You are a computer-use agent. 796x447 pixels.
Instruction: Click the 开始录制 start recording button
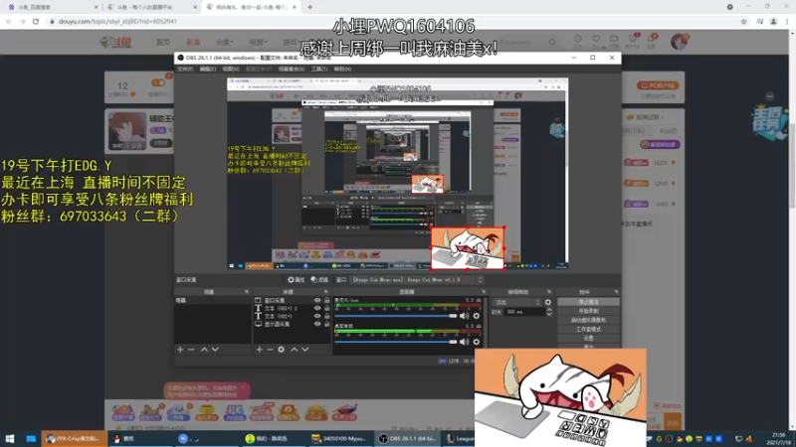click(x=588, y=311)
